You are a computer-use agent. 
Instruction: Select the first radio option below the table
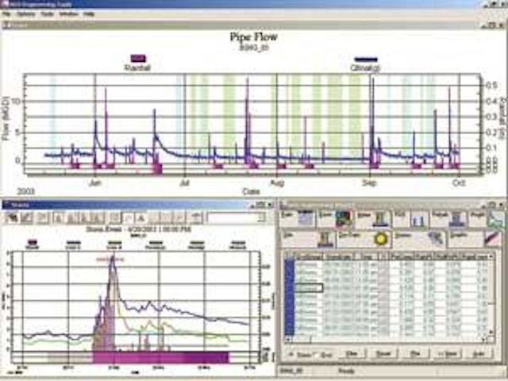click(291, 355)
